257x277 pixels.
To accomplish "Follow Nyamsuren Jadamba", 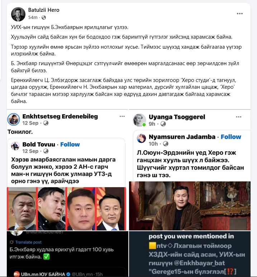I will pyautogui.click(x=231, y=137).
